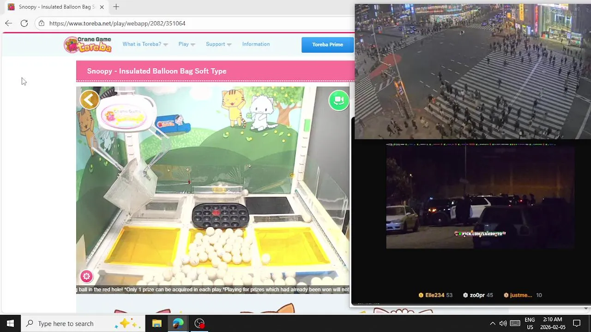Click the silver rank 2 badge by zo0pr
The height and width of the screenshot is (332, 591).
465,295
